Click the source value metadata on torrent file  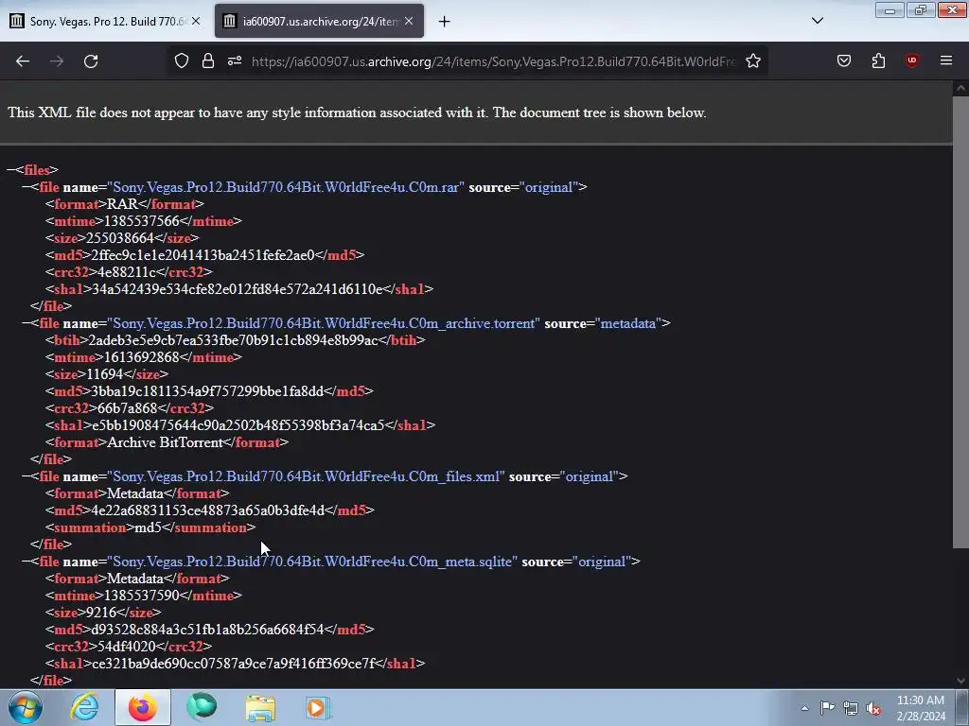(x=628, y=323)
